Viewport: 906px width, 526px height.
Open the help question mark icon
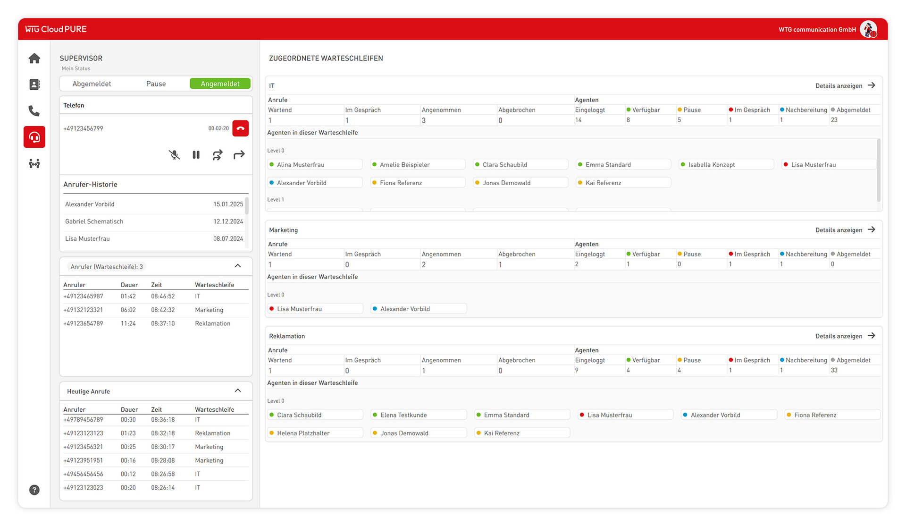pos(34,490)
